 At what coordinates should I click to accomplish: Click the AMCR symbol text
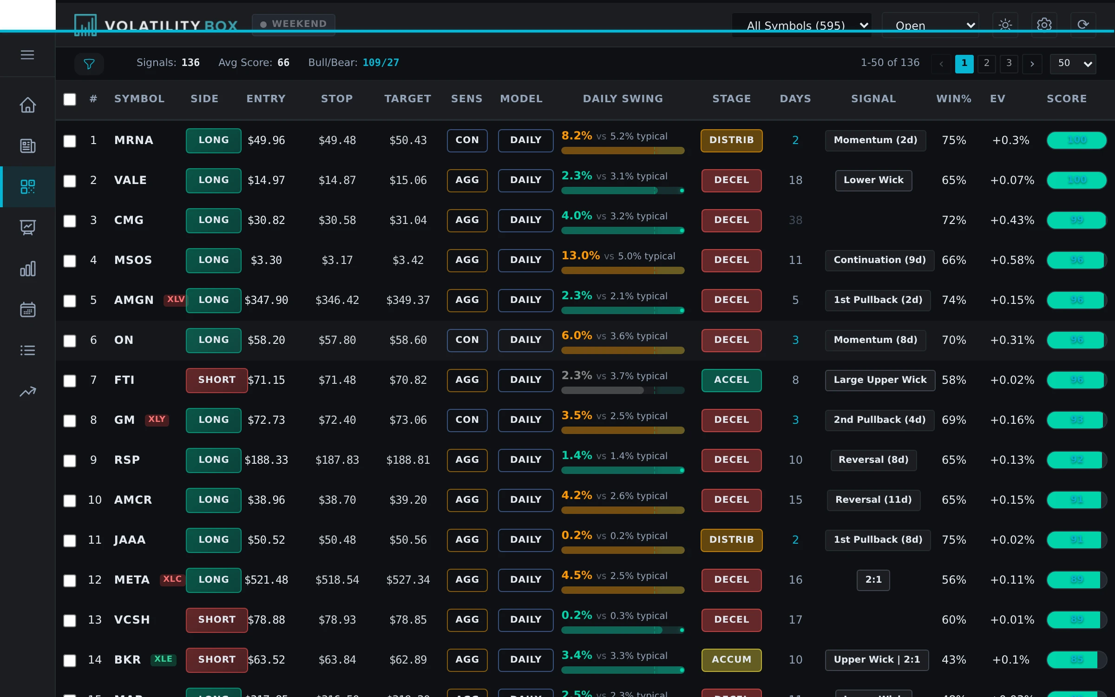[x=133, y=500]
